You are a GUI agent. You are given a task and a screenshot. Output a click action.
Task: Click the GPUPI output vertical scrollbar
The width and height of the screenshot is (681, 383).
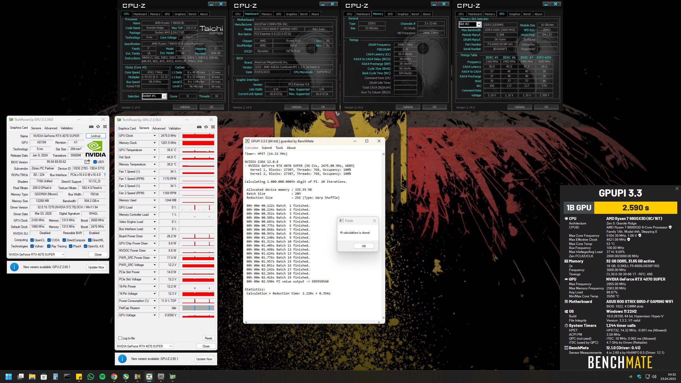(x=383, y=236)
